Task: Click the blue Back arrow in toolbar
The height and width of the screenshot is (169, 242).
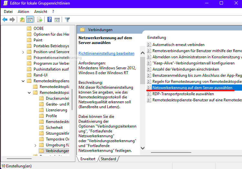Action: tap(5, 20)
